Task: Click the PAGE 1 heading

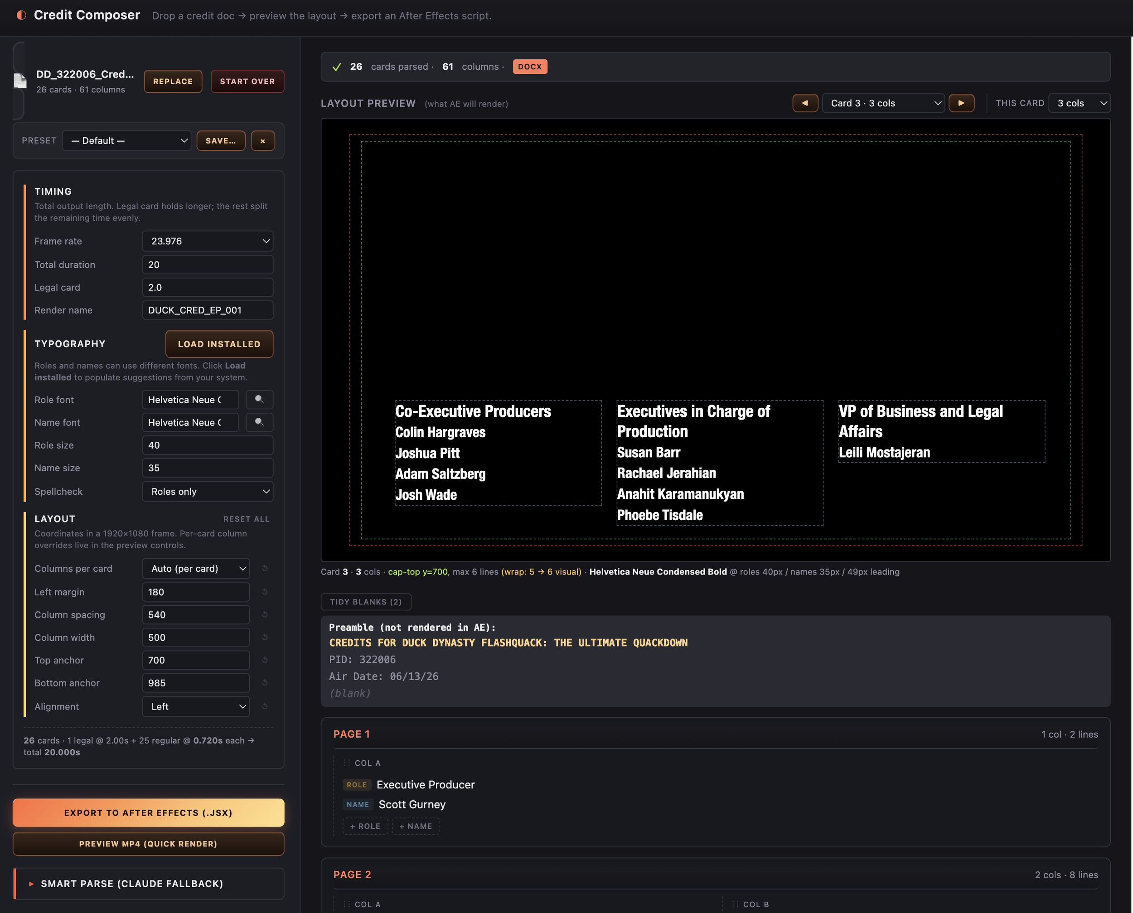Action: click(351, 734)
